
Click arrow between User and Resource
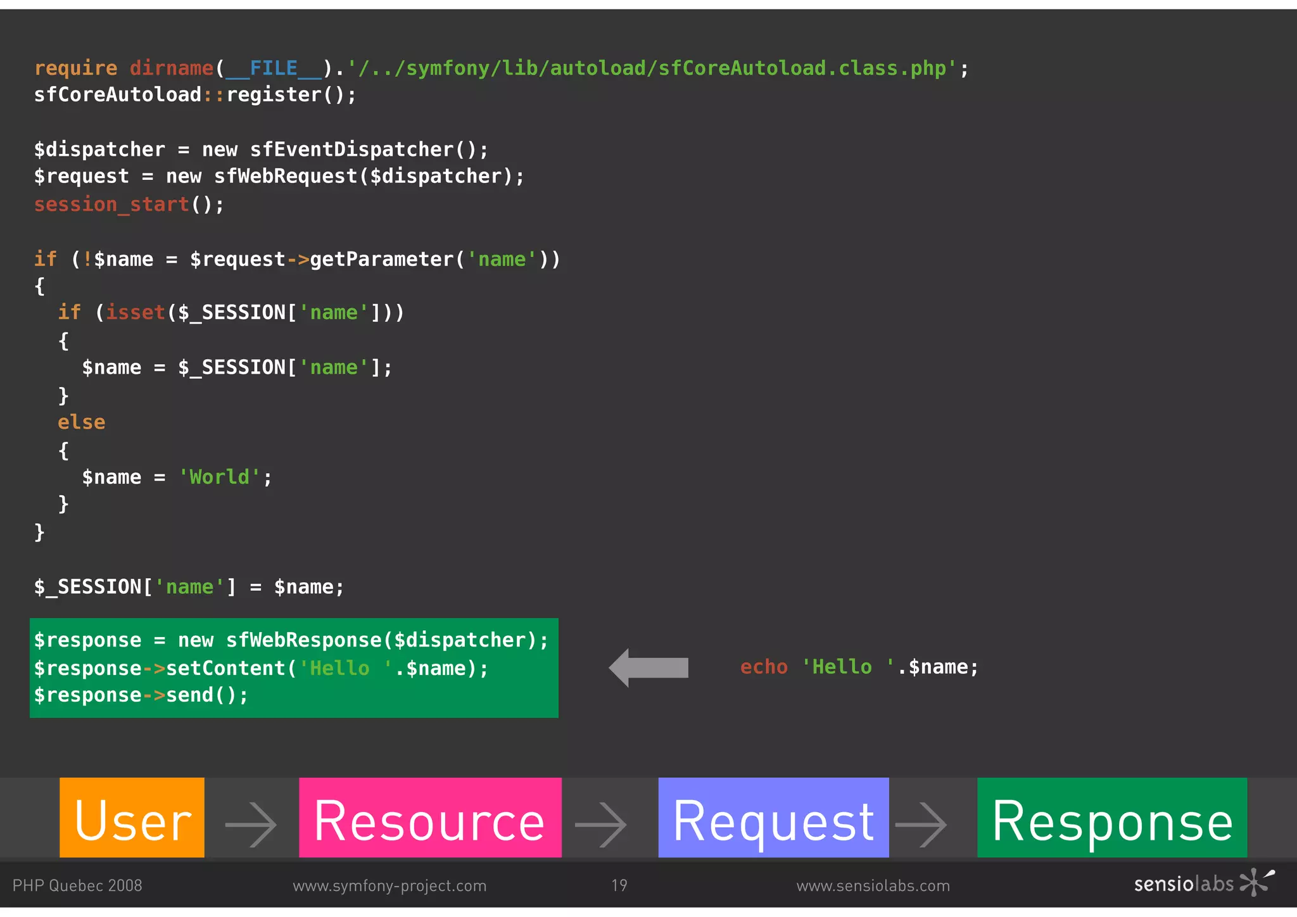click(x=251, y=825)
